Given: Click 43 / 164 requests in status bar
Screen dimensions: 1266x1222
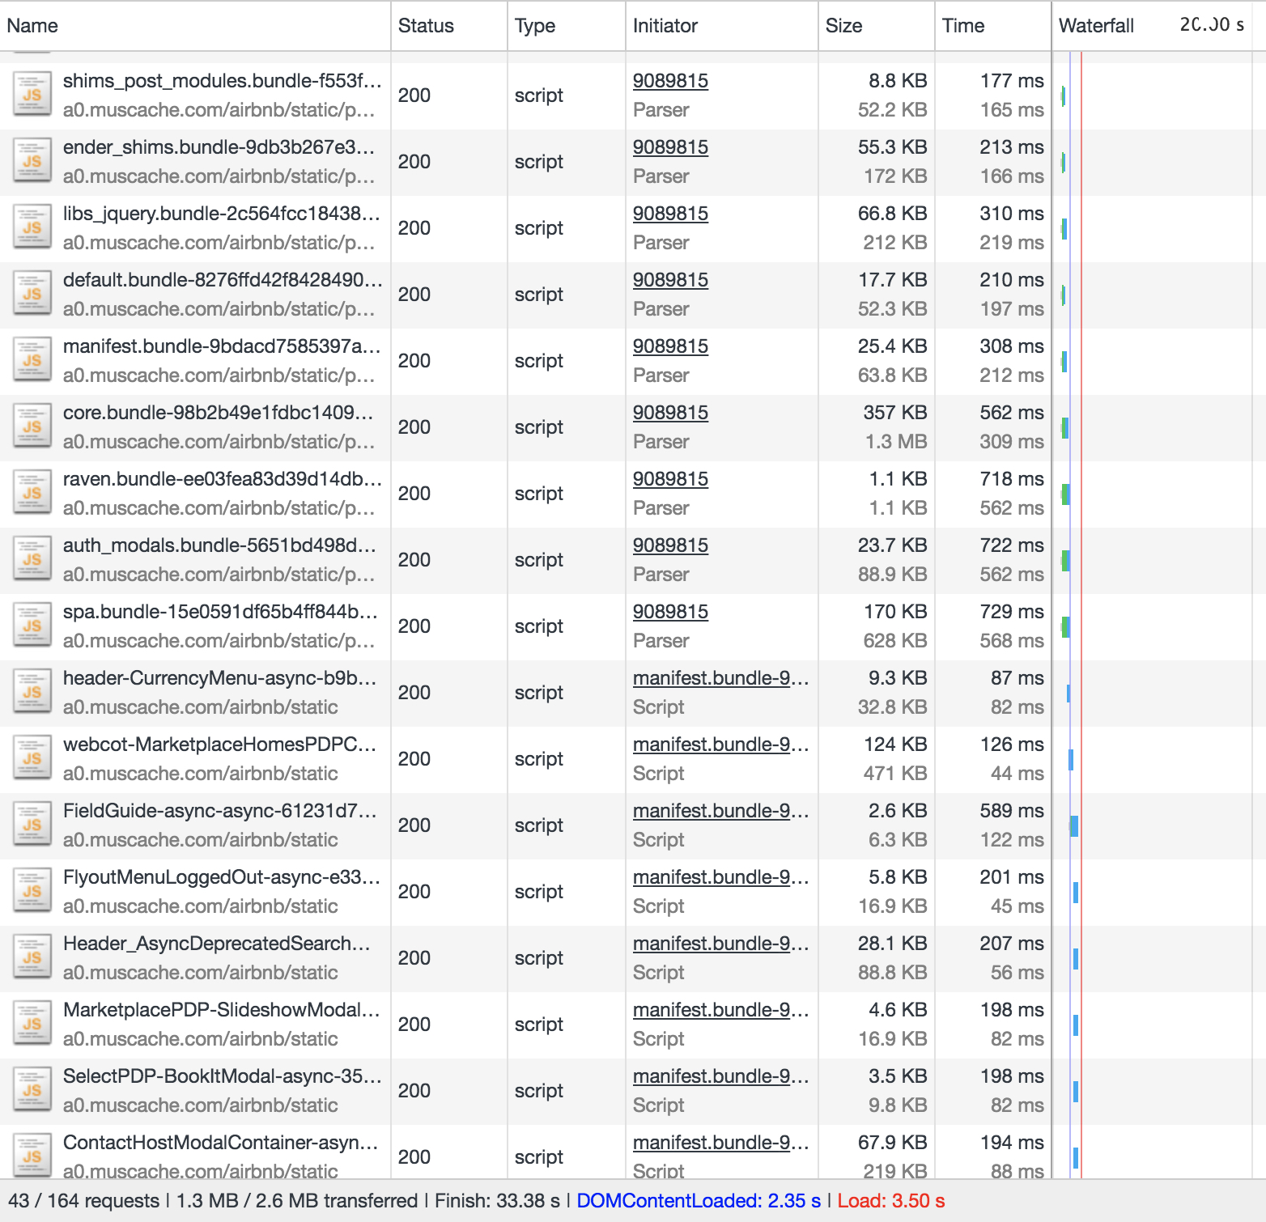Looking at the screenshot, I should tap(84, 1201).
